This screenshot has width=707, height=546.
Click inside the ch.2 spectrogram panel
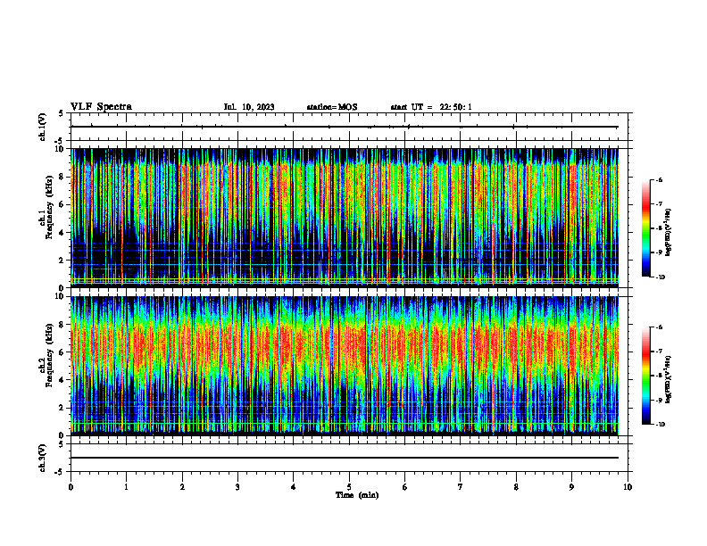pos(344,366)
